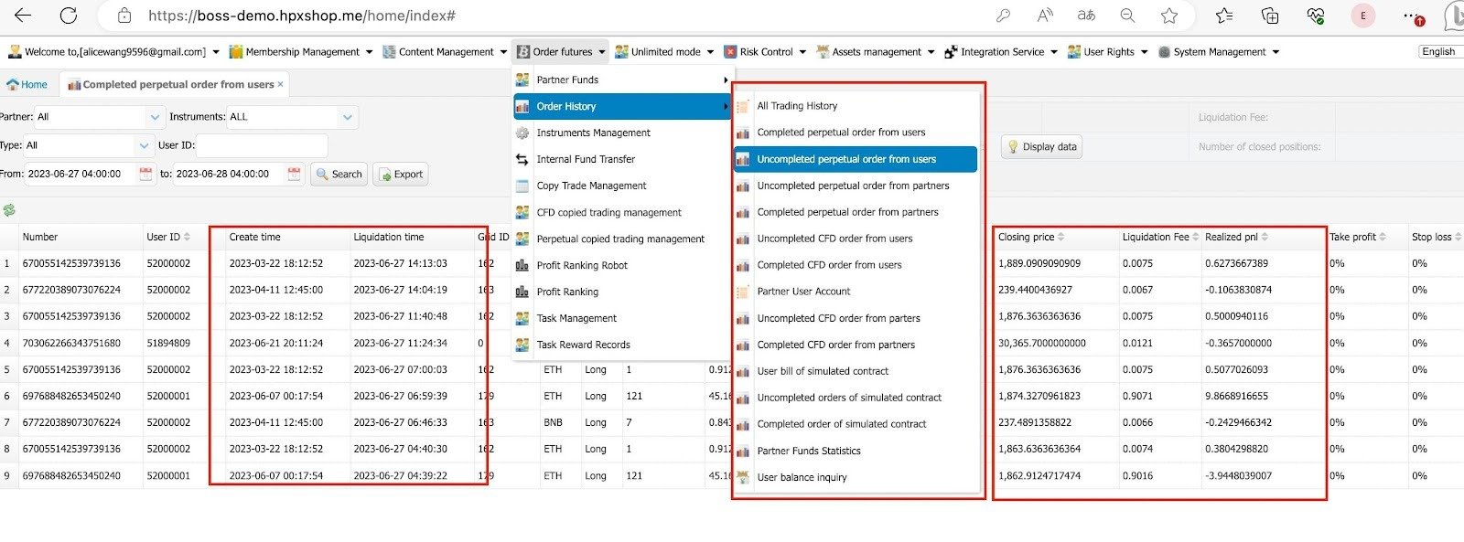Click the Search button
Screen dimensions: 1464x542
point(339,174)
